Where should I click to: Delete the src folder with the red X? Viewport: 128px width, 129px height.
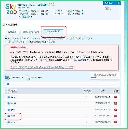click(115, 116)
